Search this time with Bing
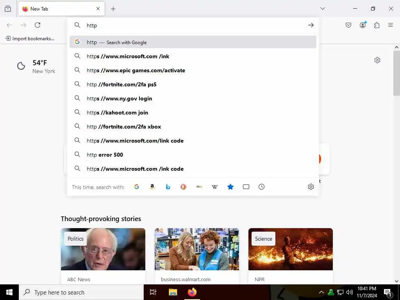The height and width of the screenshot is (300, 400). [168, 187]
